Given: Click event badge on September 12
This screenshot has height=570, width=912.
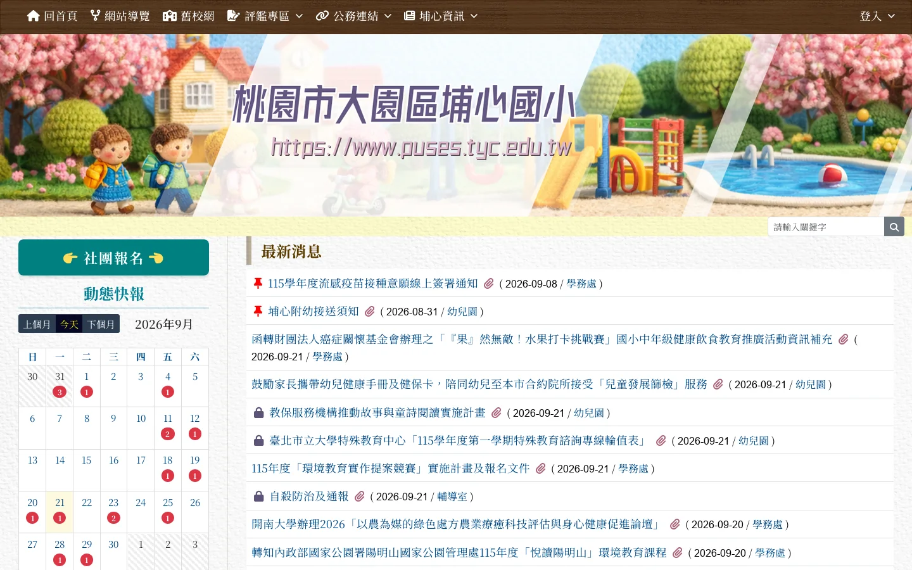Looking at the screenshot, I should [x=195, y=434].
